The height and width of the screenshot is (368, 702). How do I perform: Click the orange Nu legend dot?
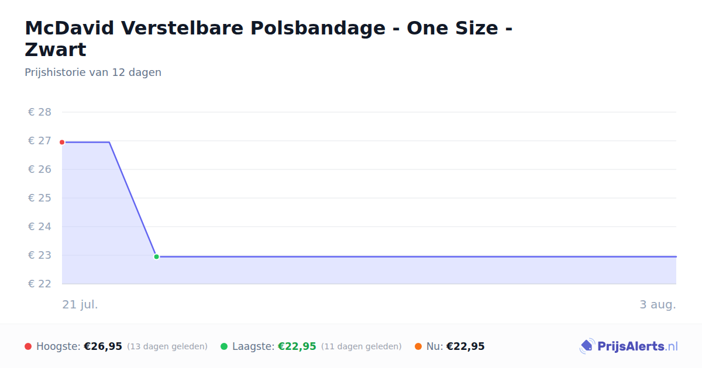[x=418, y=346]
